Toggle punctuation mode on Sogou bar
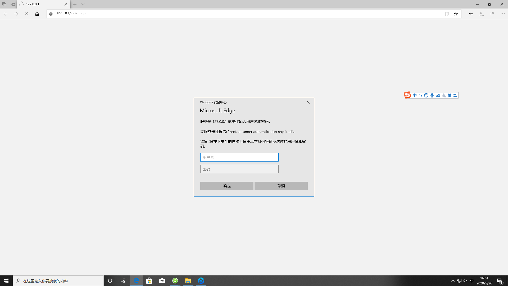This screenshot has width=508, height=286. pyautogui.click(x=420, y=95)
